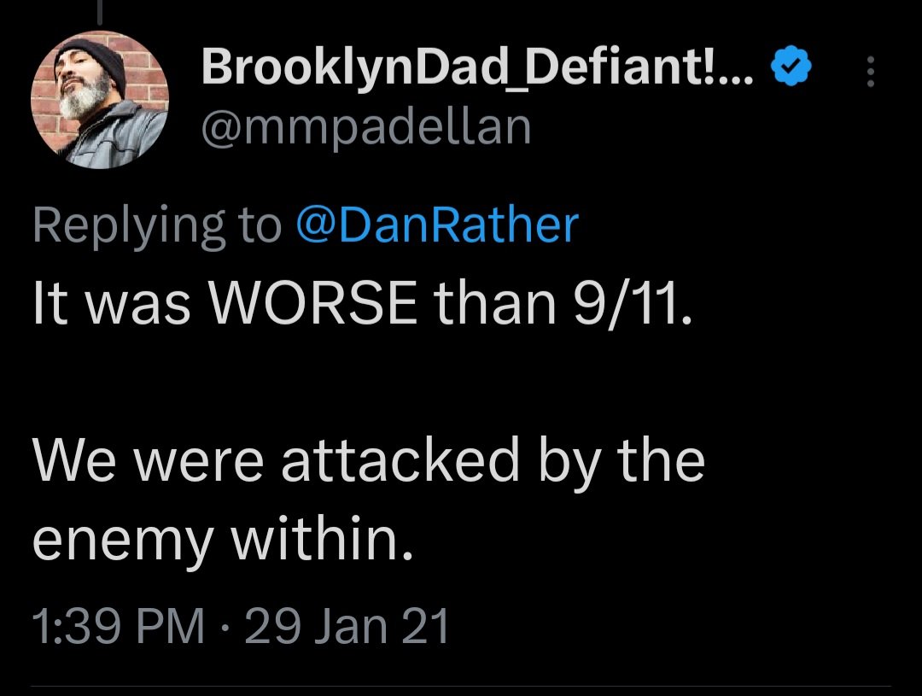Open BrooklynDad_Defiant's profile picture
Viewport: 922px width, 696px height.
click(x=101, y=102)
